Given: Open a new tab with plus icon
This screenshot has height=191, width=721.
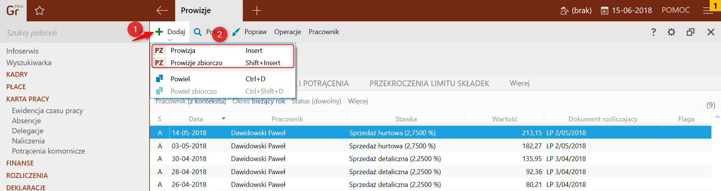Looking at the screenshot, I should coord(257,10).
